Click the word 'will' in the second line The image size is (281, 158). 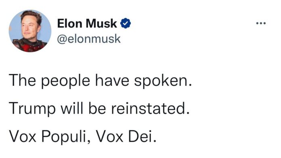(72, 108)
